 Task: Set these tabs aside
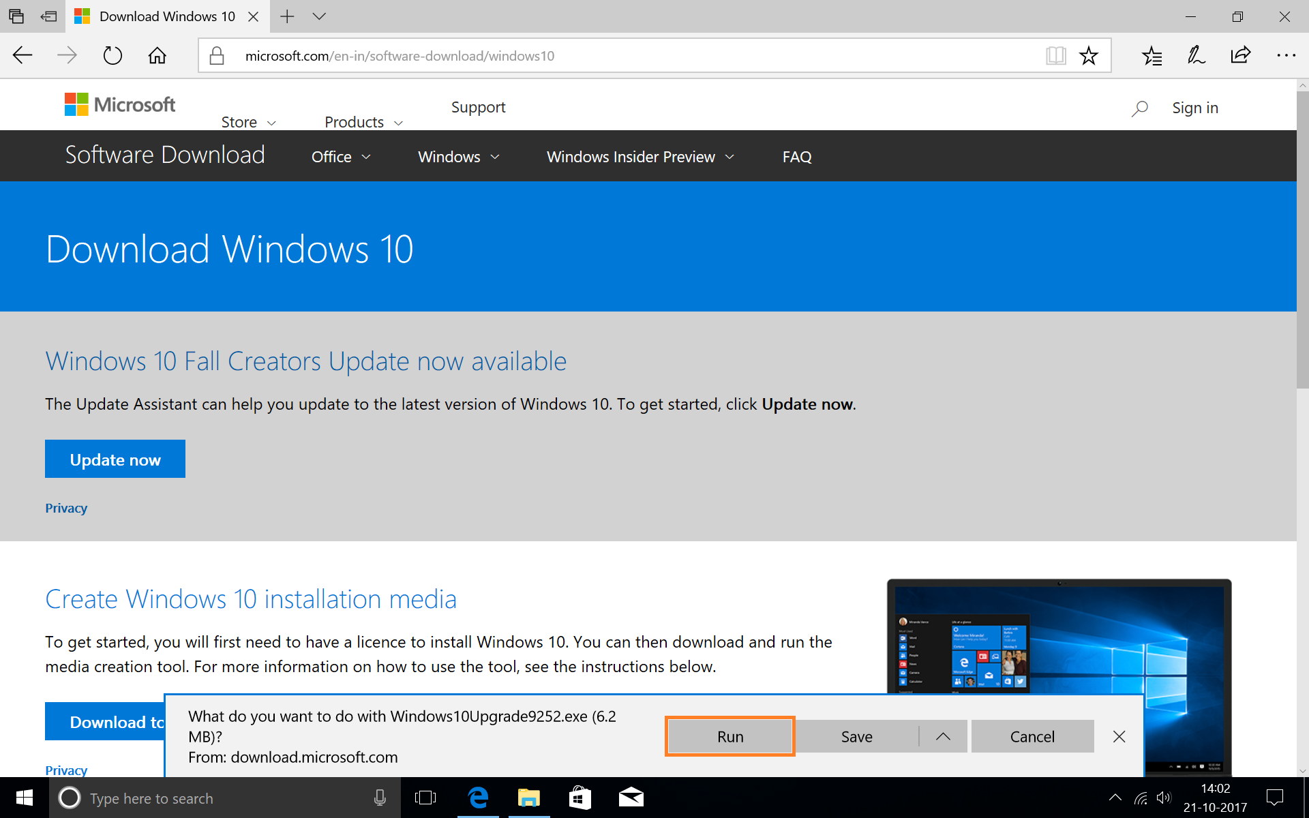pyautogui.click(x=48, y=16)
